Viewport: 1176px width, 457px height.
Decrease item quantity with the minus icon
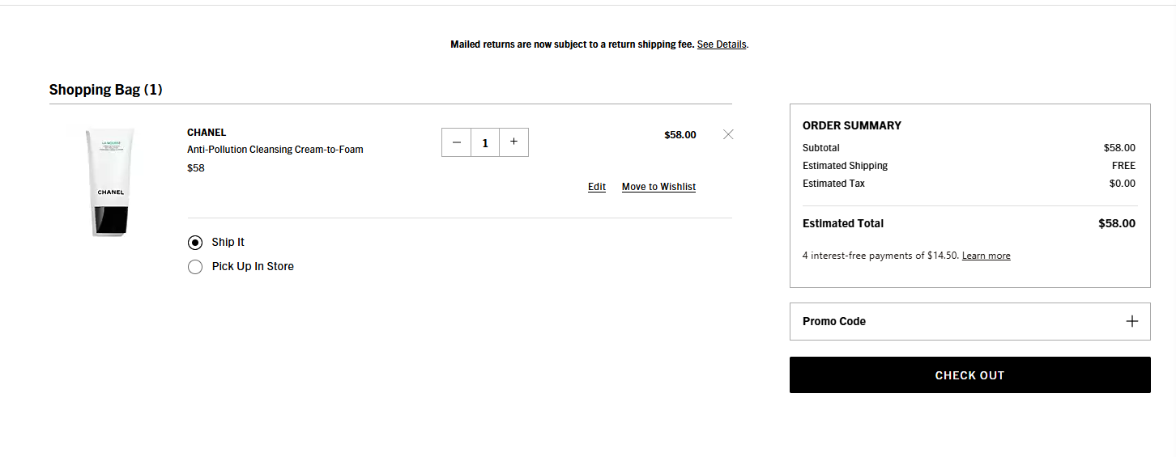[456, 142]
